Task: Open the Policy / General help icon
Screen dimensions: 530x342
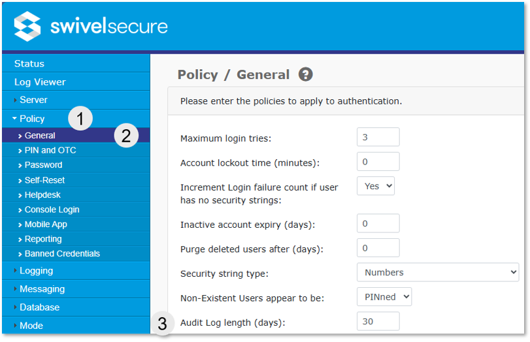Action: (305, 74)
